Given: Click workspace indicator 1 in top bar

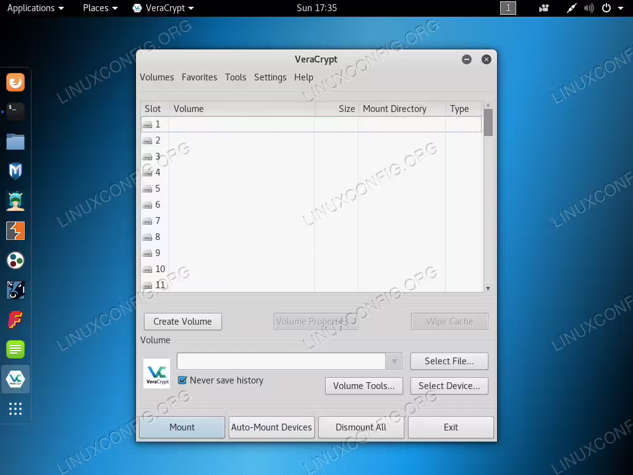Looking at the screenshot, I should click(508, 8).
